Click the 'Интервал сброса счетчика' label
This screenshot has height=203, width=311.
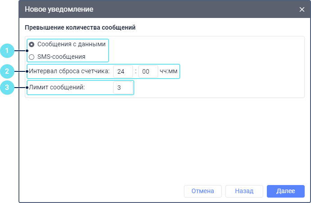[x=69, y=71]
